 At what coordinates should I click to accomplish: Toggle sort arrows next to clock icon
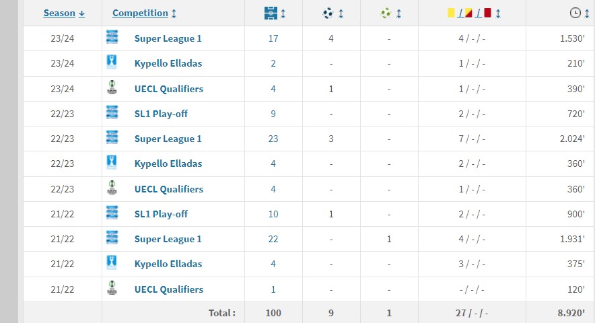tap(587, 13)
